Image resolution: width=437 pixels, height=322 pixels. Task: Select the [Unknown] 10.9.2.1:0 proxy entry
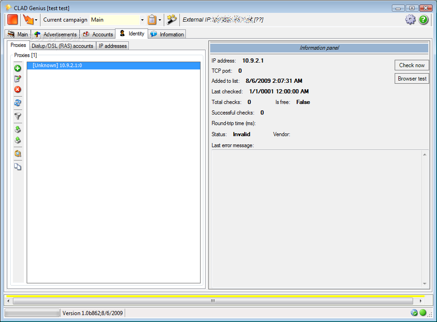(x=114, y=65)
